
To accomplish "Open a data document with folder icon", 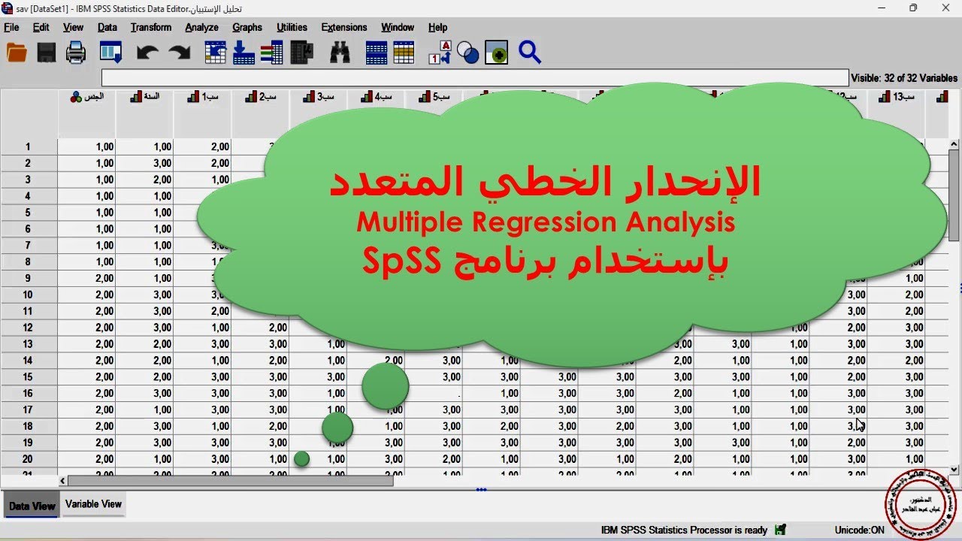I will [x=17, y=53].
